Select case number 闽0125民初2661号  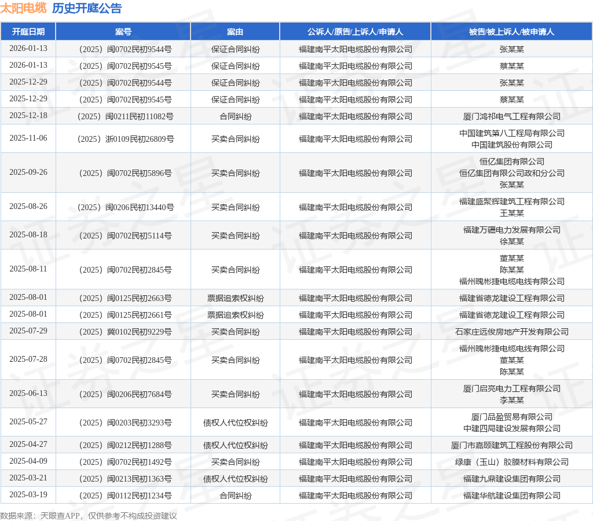pos(126,315)
